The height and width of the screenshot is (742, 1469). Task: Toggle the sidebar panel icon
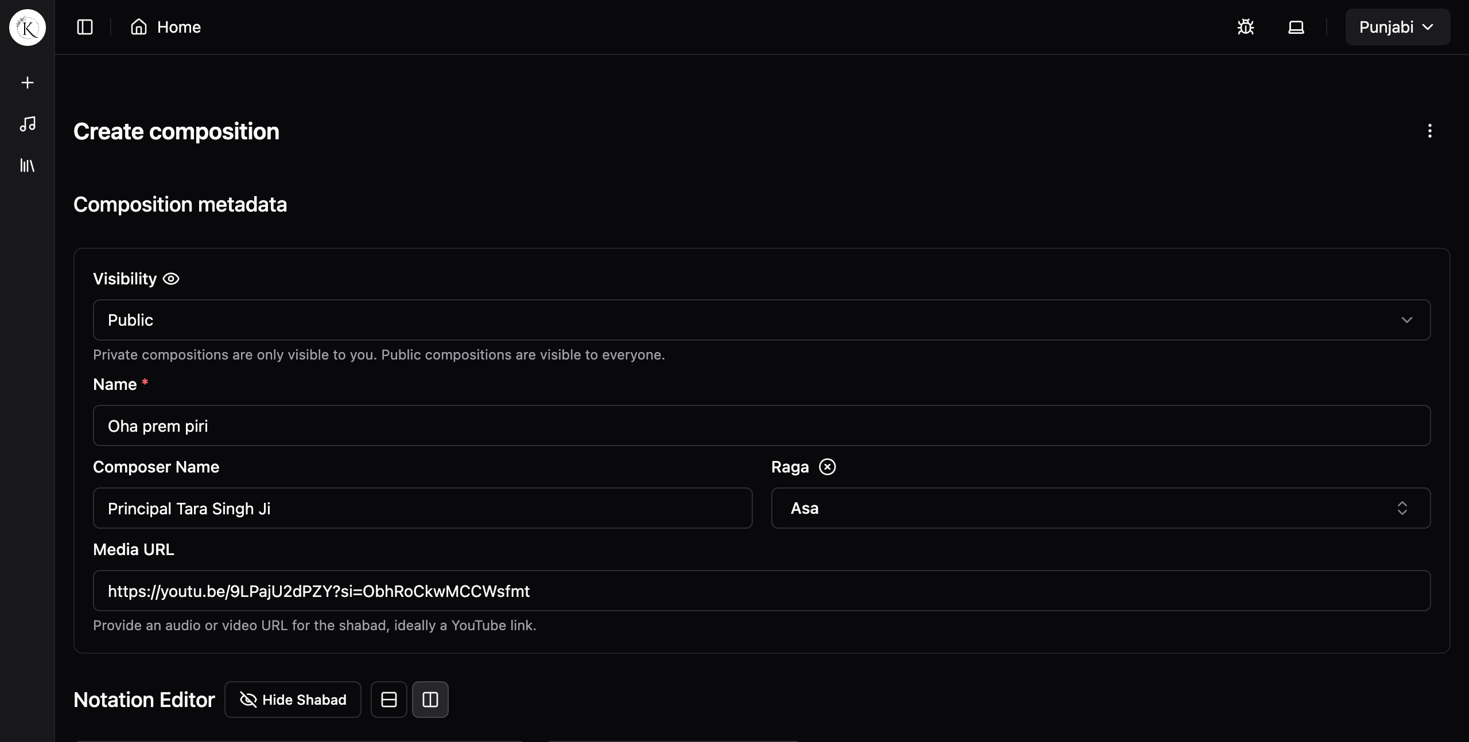85,27
